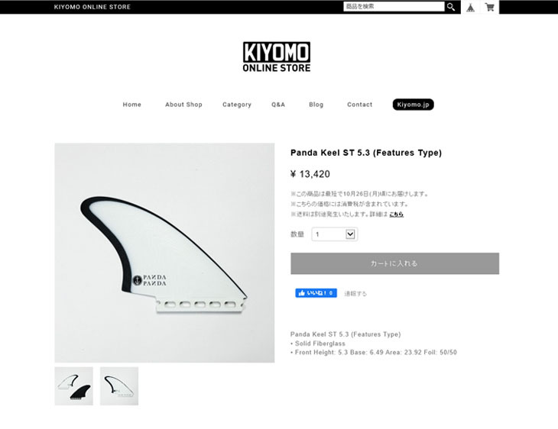Image resolution: width=558 pixels, height=429 pixels.
Task: Select the black and white fins thumbnail
Action: coord(73,386)
